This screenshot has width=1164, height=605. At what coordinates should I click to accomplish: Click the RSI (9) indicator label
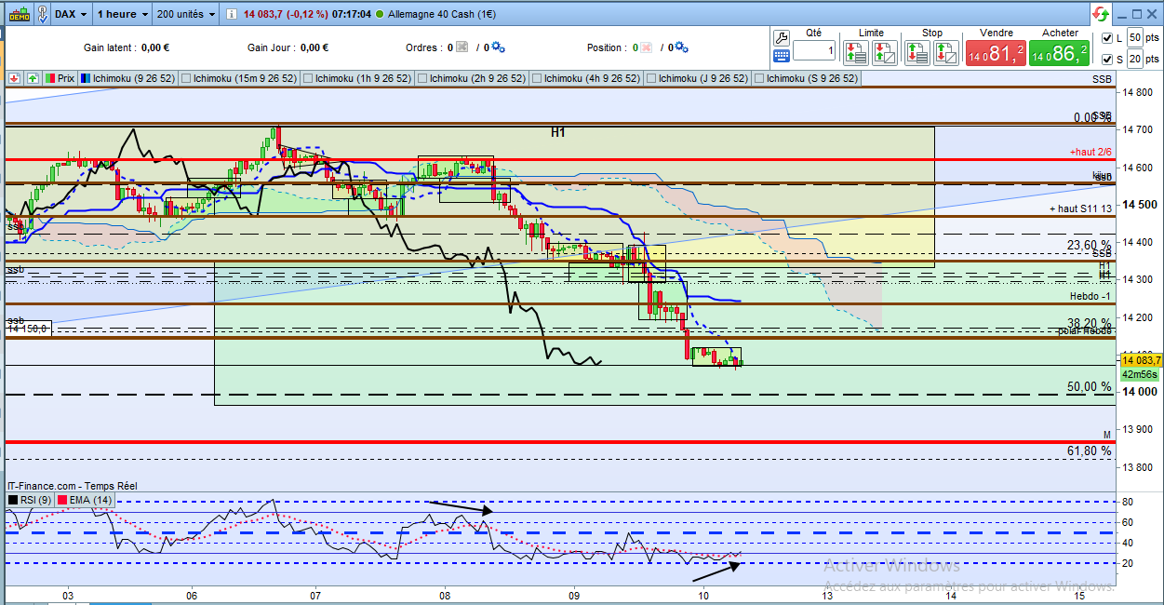[34, 500]
